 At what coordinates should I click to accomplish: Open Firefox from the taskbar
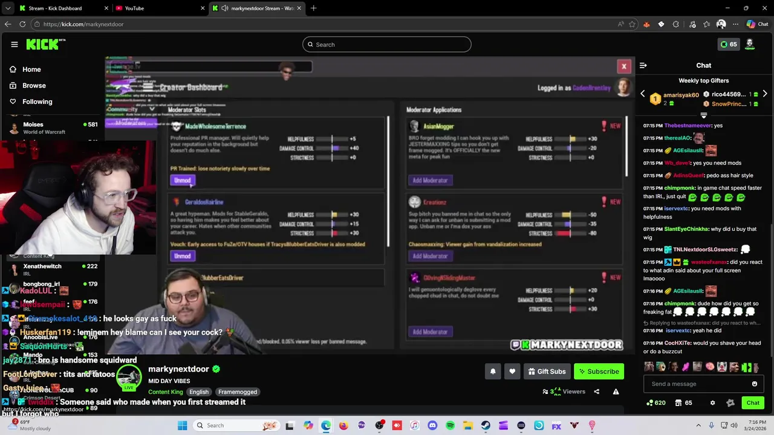(x=344, y=425)
